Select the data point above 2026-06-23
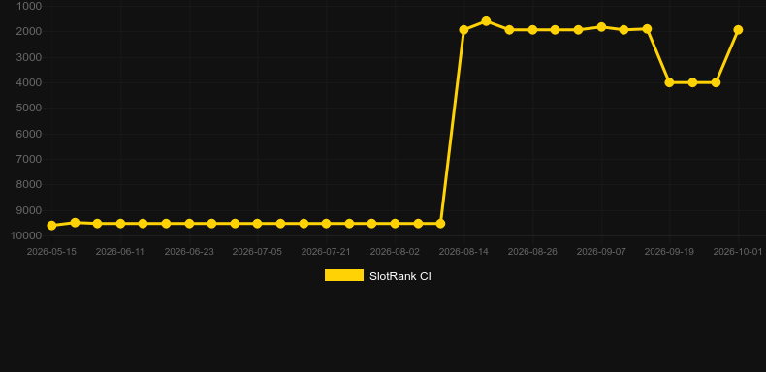The width and height of the screenshot is (766, 372). click(x=189, y=224)
